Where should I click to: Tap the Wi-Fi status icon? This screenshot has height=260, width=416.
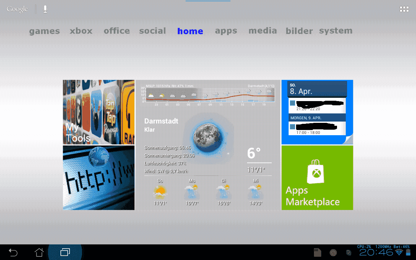coord(399,252)
